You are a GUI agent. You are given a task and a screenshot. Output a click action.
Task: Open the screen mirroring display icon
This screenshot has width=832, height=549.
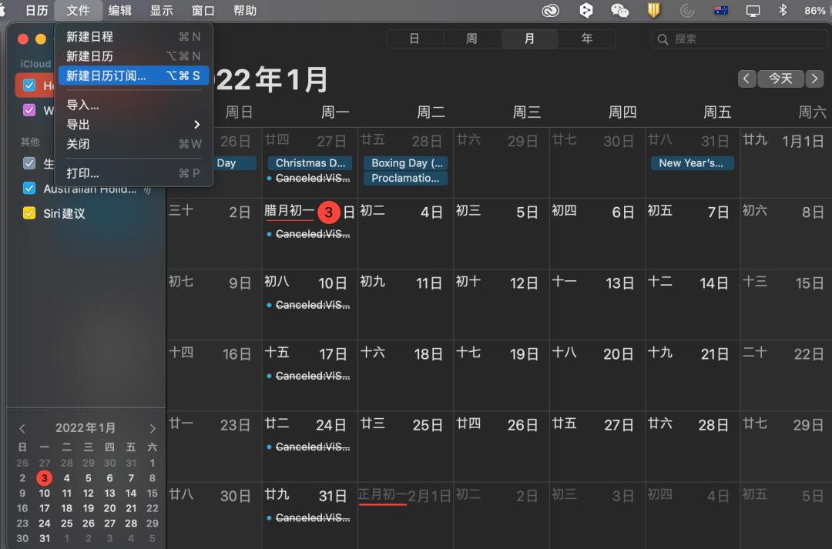pyautogui.click(x=753, y=10)
